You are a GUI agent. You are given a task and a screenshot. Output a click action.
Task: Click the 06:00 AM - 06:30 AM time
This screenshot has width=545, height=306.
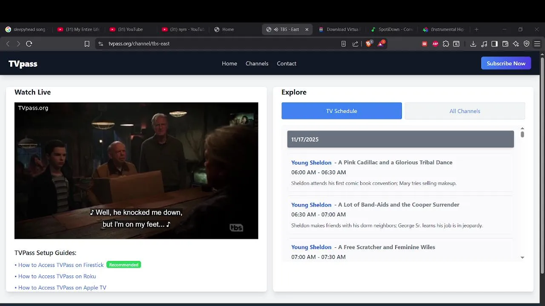[318, 172]
